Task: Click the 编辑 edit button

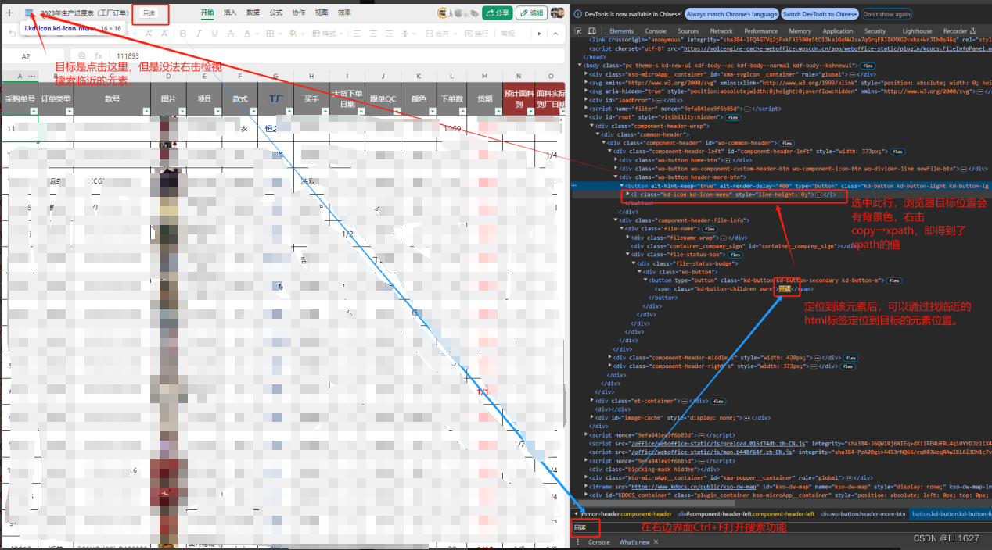Action: pyautogui.click(x=532, y=12)
